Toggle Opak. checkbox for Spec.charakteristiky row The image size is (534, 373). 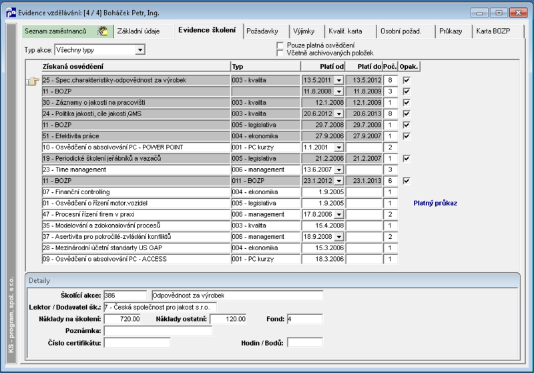tap(407, 80)
